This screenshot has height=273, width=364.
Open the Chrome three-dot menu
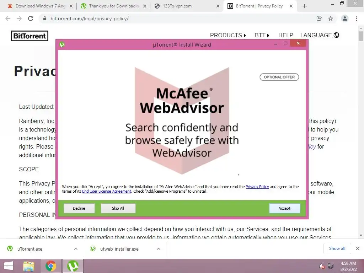[x=356, y=18]
